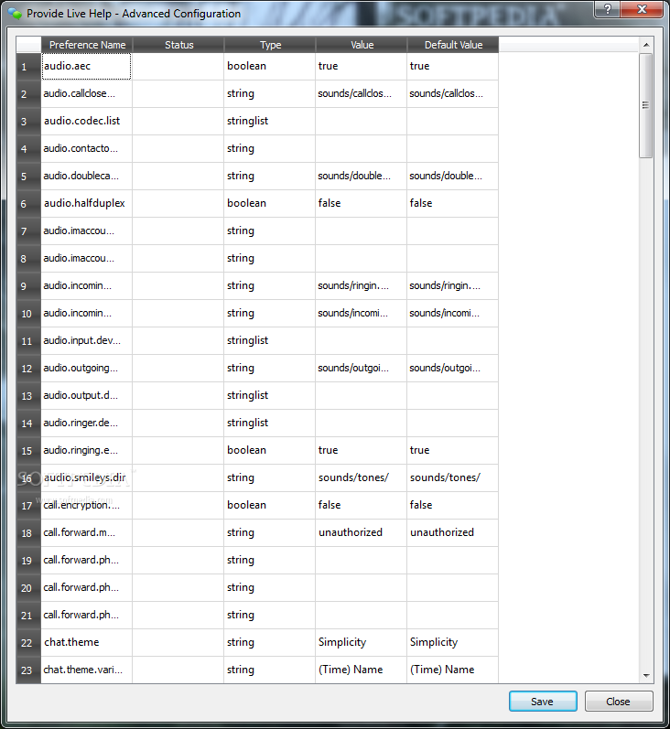
Task: Click sounds/ringin... value in row 9
Action: (361, 285)
